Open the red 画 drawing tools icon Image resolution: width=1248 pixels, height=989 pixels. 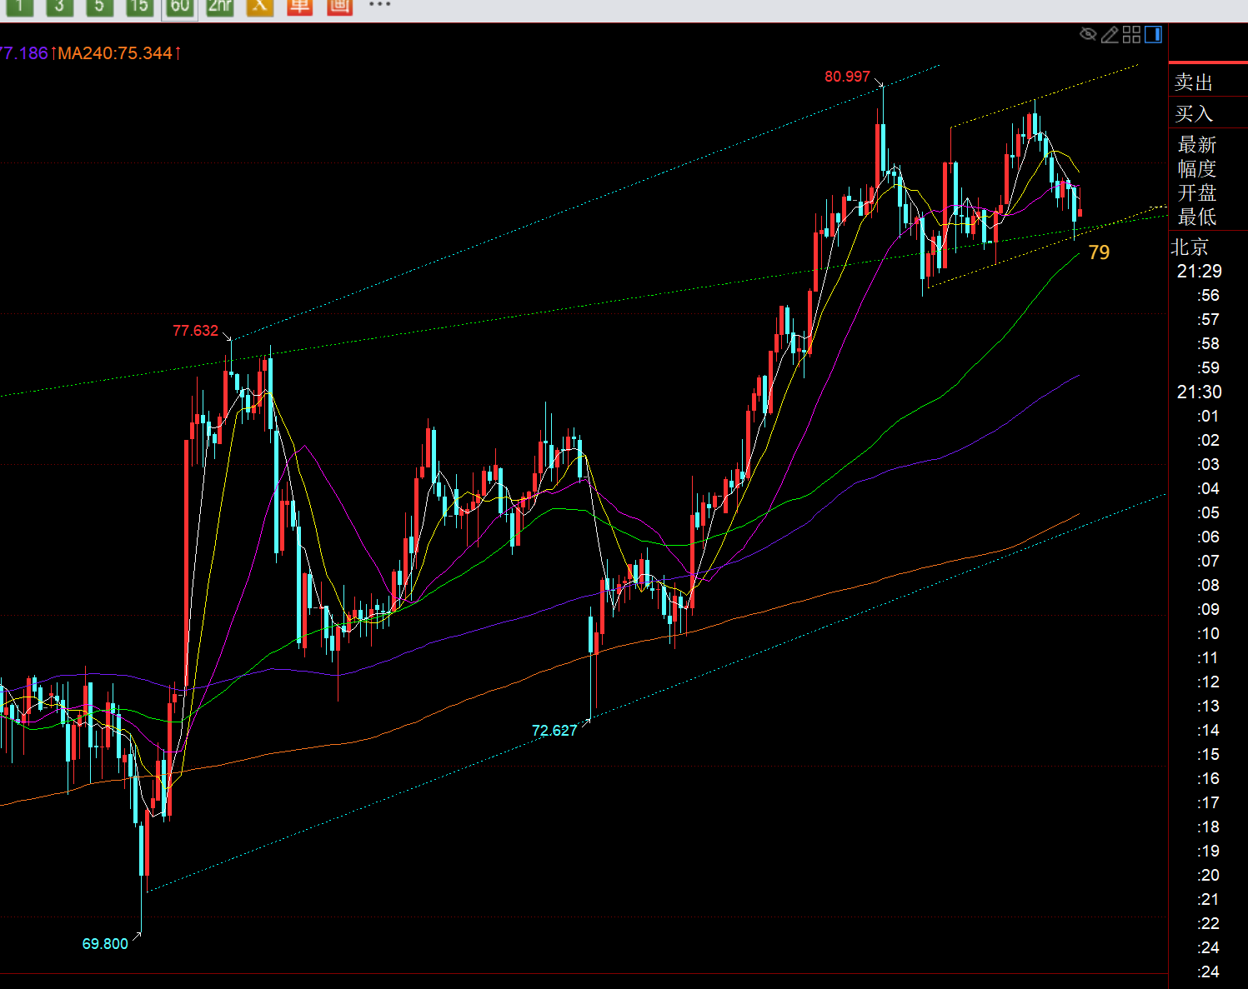(339, 6)
